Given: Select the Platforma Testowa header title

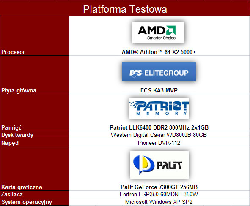Looking at the screenshot, I should coord(125,9).
